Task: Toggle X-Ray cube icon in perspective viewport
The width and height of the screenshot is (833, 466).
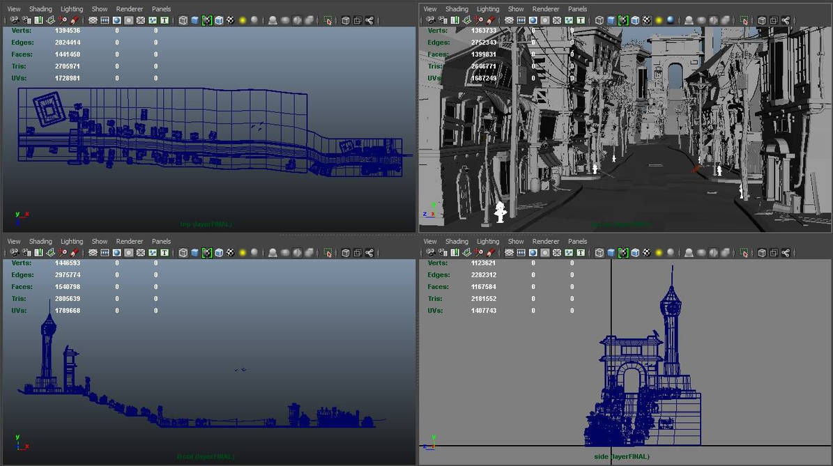Action: (762, 20)
